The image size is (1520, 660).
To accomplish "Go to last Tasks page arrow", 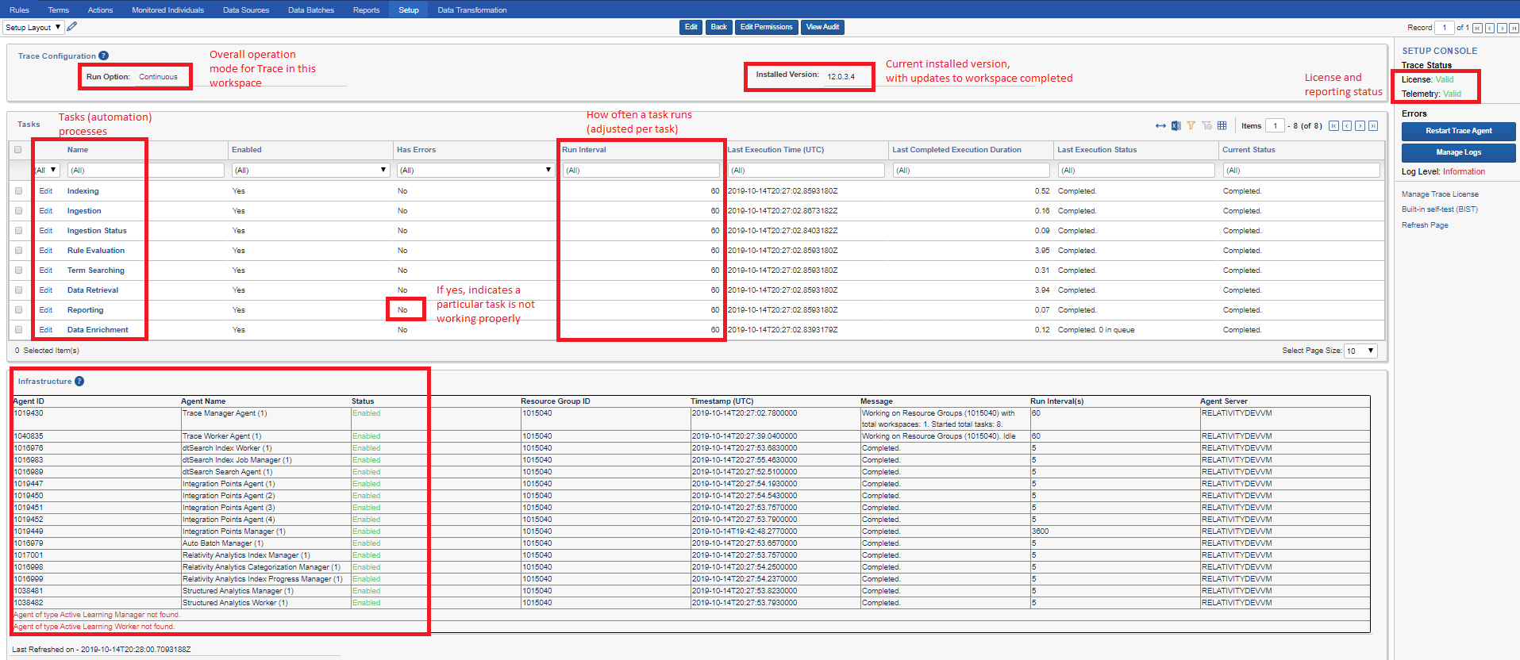I will pyautogui.click(x=1373, y=126).
